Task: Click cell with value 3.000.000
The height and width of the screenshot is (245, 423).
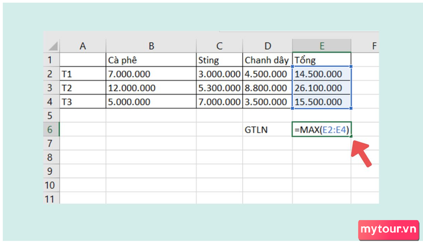Action: 219,74
